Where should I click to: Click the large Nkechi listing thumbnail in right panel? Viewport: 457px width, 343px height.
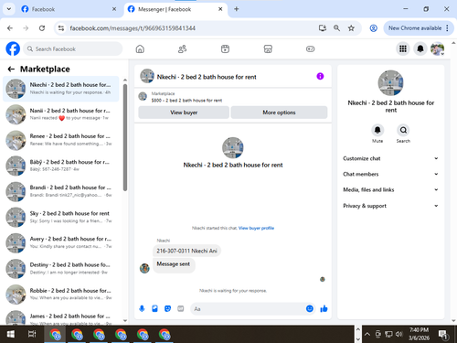(x=390, y=83)
